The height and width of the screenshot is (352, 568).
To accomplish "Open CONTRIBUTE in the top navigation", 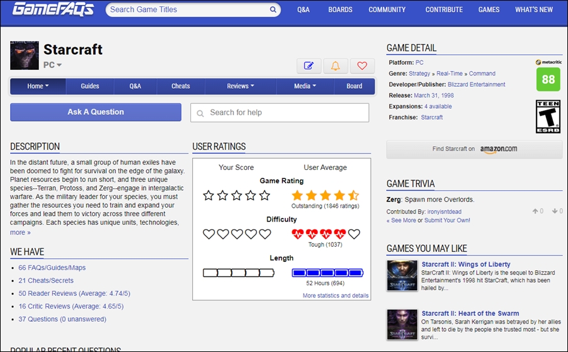I will (444, 10).
